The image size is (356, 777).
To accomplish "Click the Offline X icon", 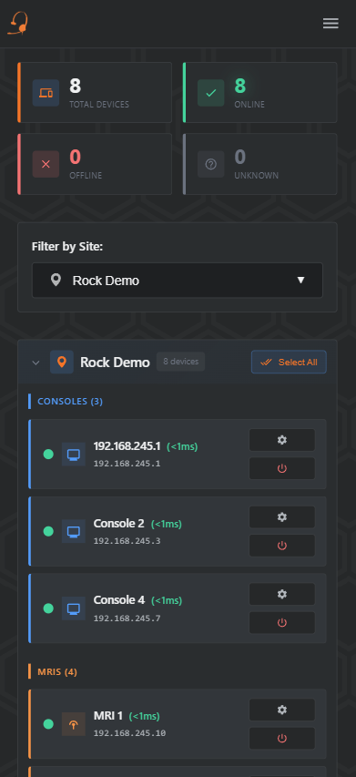I will click(46, 164).
